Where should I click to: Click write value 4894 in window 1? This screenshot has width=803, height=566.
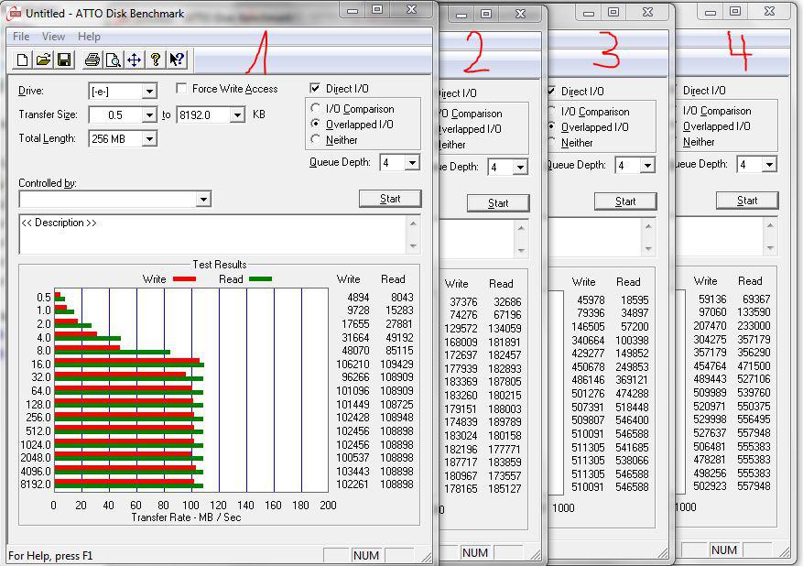pyautogui.click(x=358, y=297)
